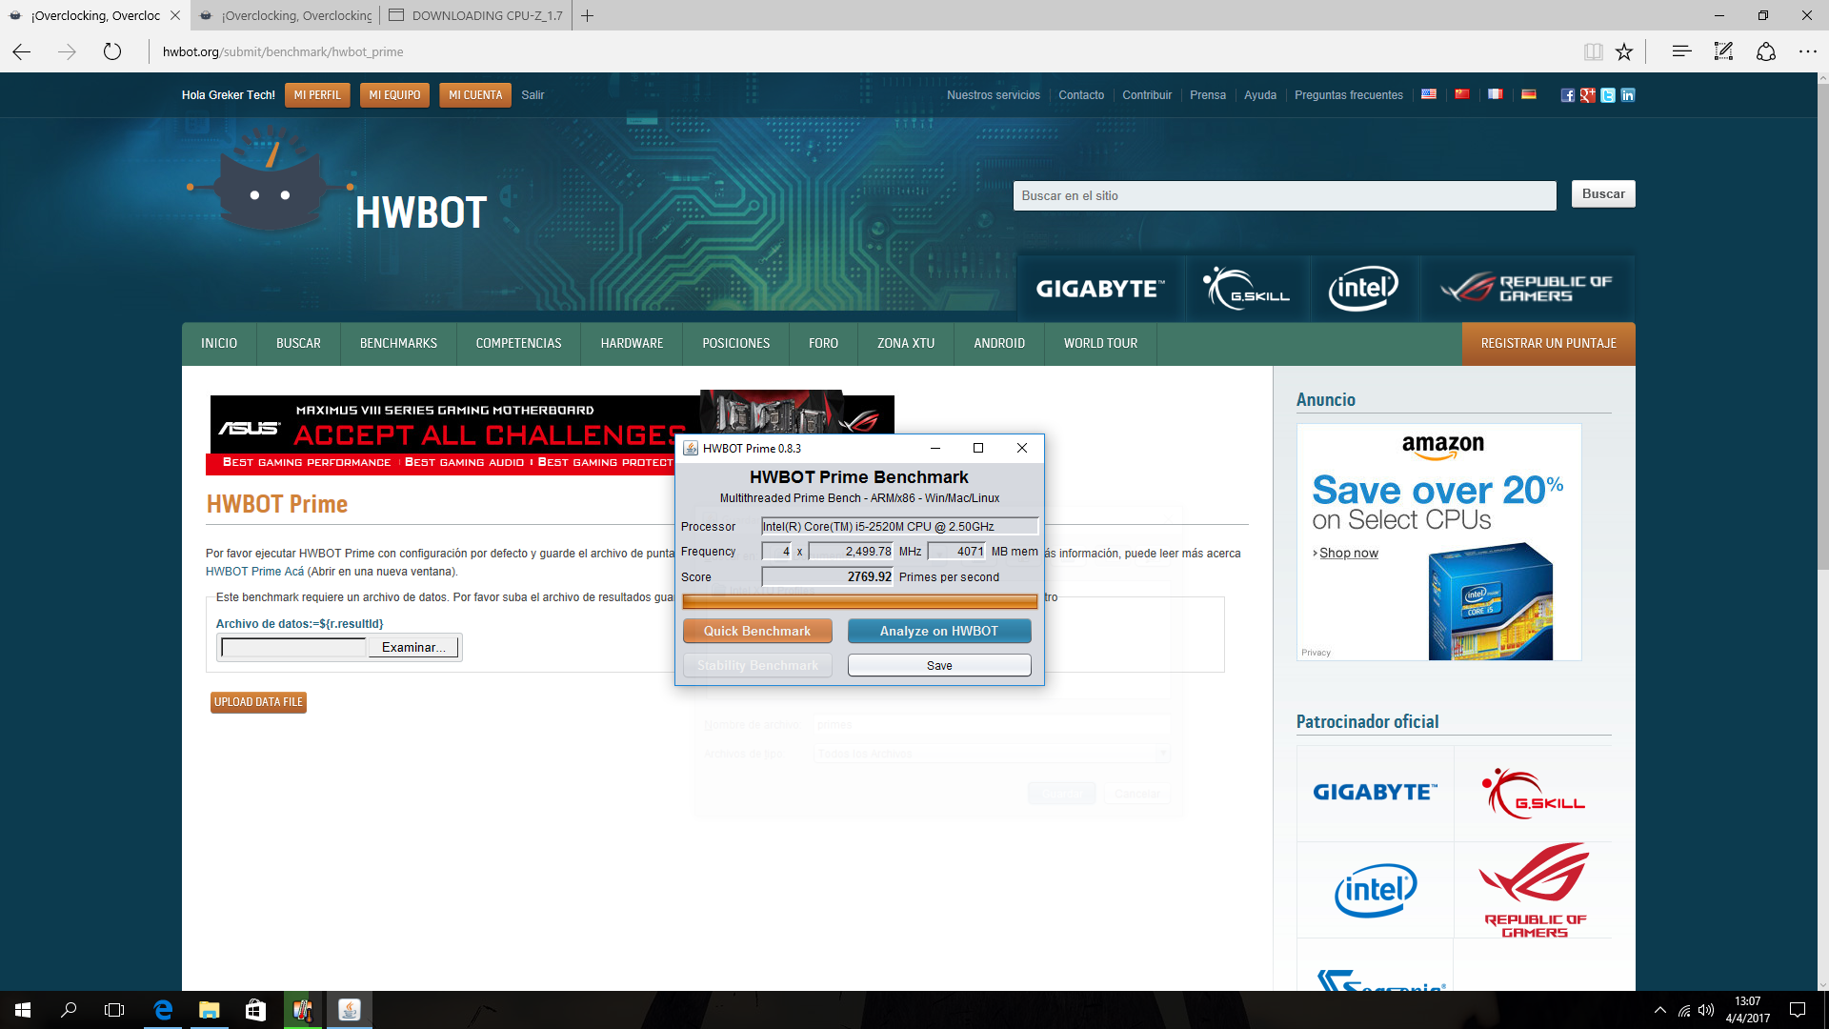1829x1029 pixels.
Task: Open Make a Web Note pen icon
Action: 1723,51
